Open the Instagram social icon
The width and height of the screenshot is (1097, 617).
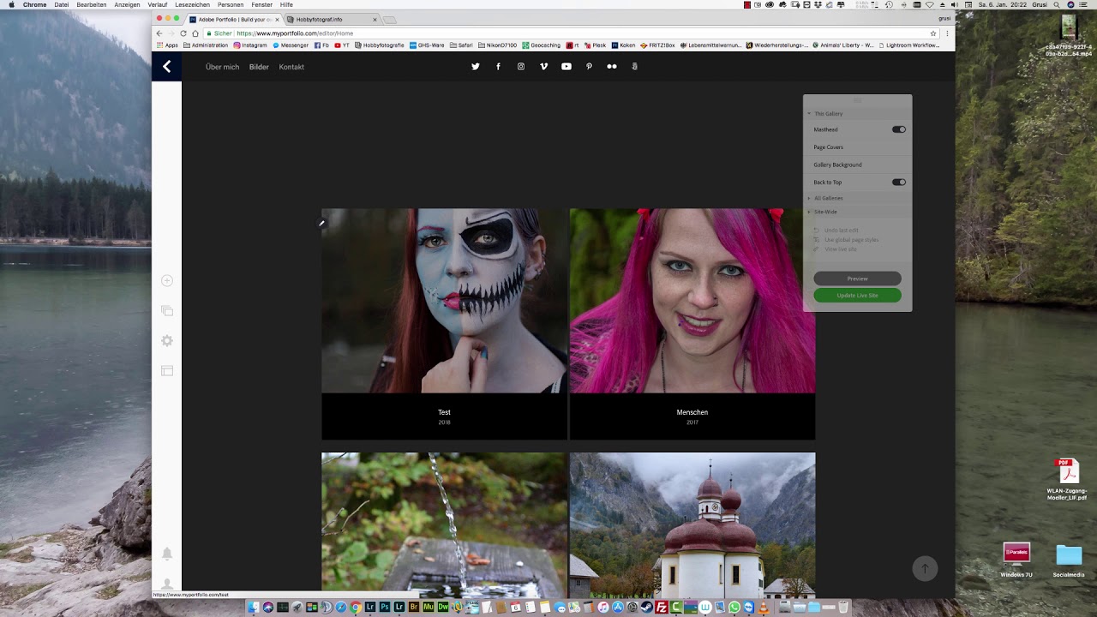point(521,67)
